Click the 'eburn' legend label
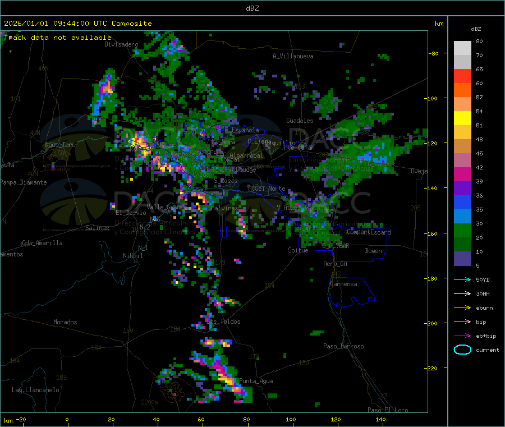Image resolution: width=505 pixels, height=427 pixels. (x=484, y=308)
